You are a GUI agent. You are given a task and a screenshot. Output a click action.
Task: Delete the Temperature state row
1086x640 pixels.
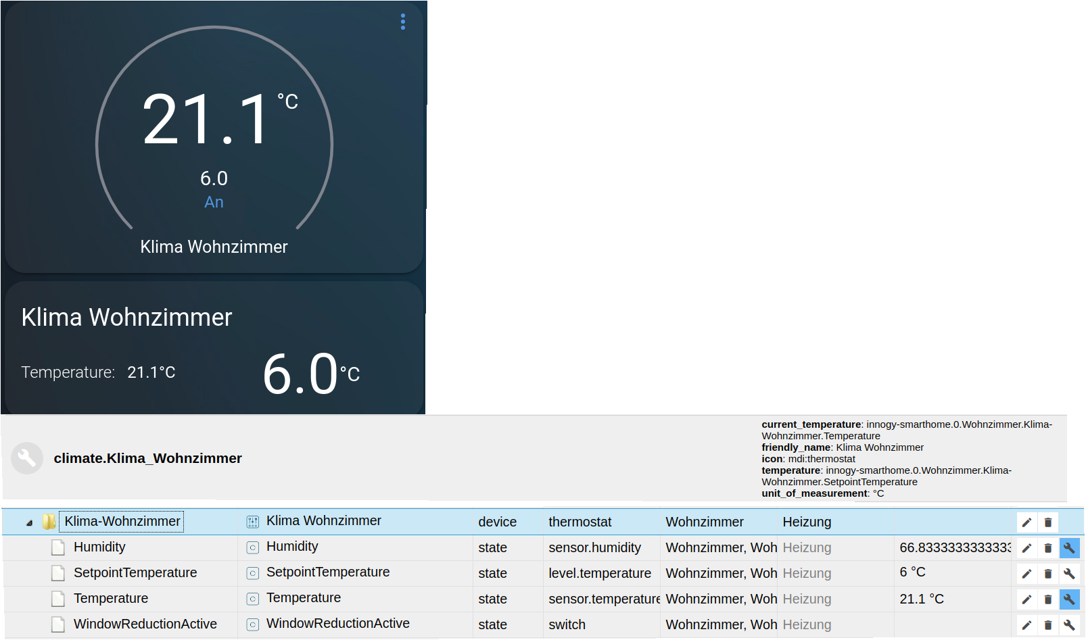pos(1048,599)
